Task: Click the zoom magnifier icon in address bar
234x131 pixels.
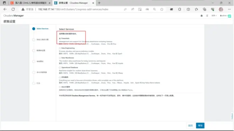Action: pos(155,9)
